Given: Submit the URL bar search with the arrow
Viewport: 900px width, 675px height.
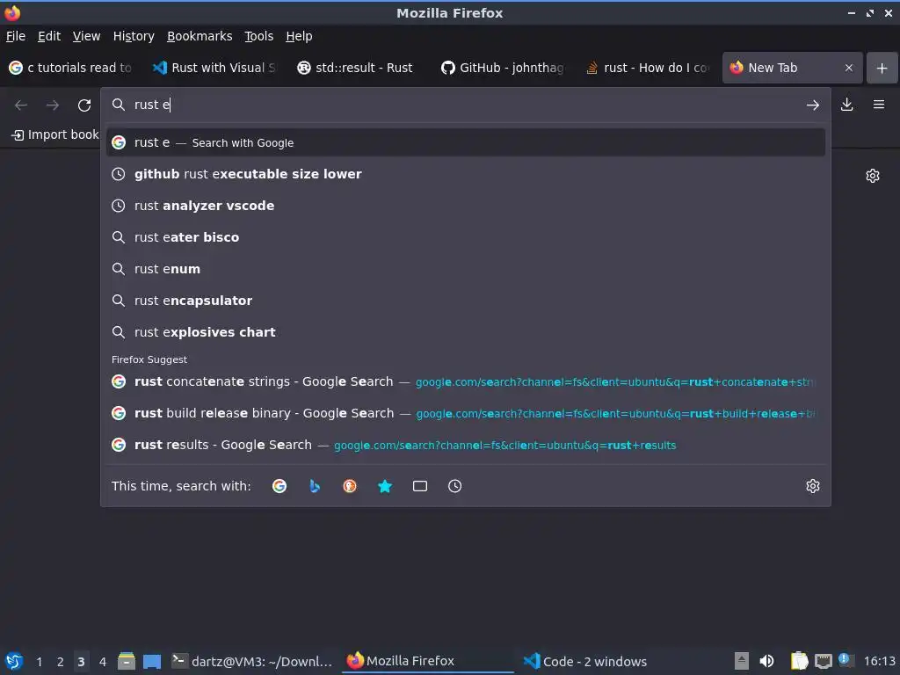Looking at the screenshot, I should point(812,105).
